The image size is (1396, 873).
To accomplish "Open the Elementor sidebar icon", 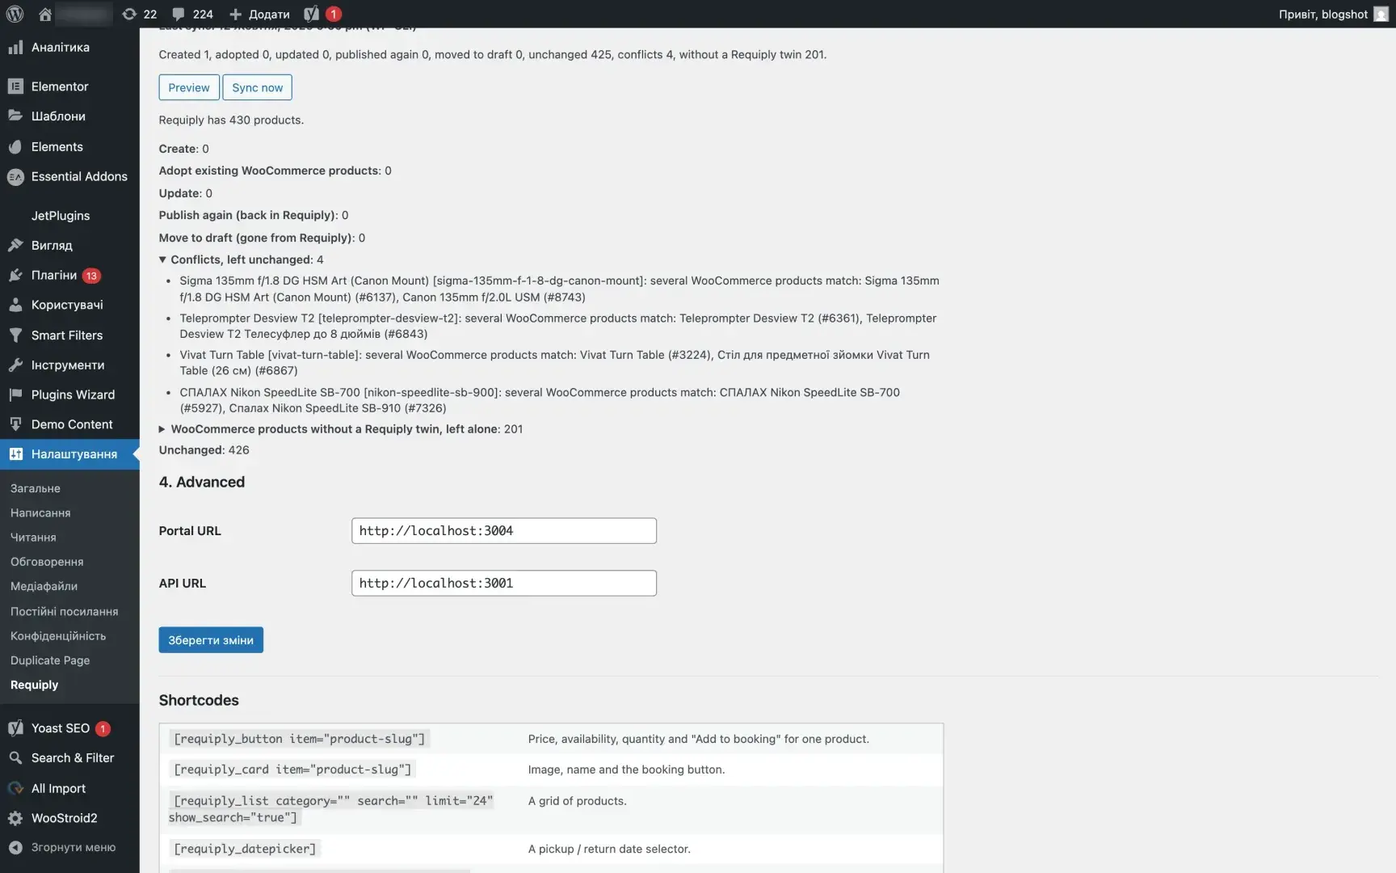I will pyautogui.click(x=15, y=86).
